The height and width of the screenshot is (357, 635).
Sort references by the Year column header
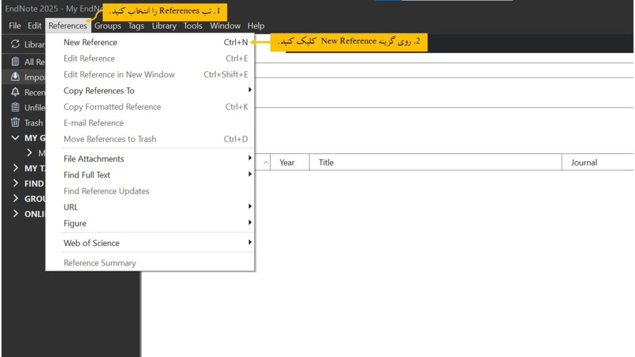[287, 162]
